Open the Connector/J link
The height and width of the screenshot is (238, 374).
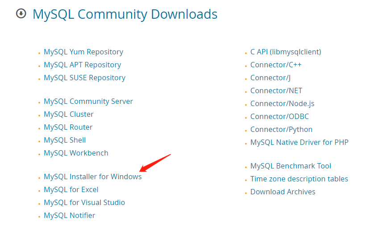point(270,78)
